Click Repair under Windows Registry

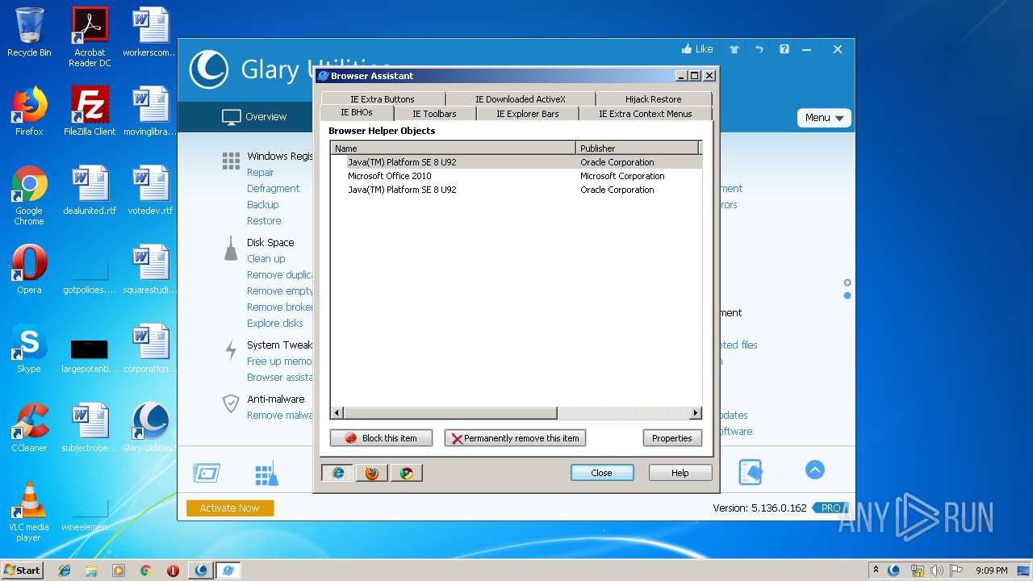260,172
